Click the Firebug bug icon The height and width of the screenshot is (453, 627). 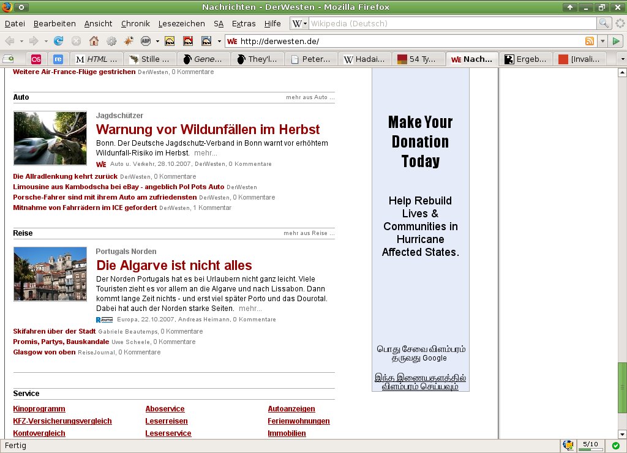129,41
